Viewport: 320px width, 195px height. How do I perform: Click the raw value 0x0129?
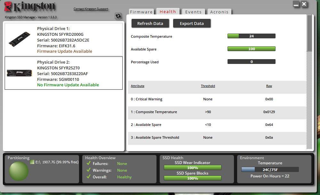tap(269, 112)
